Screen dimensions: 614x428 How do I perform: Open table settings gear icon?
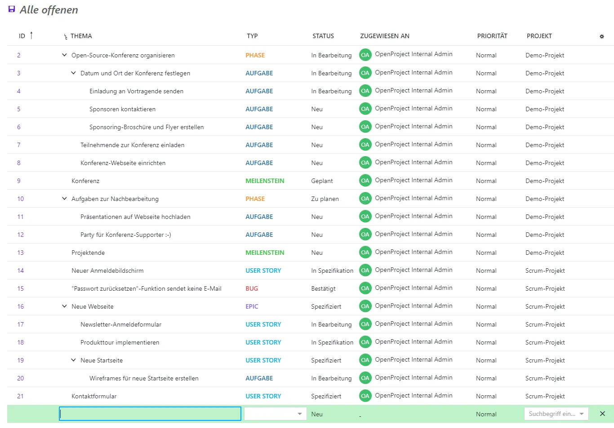pos(601,36)
